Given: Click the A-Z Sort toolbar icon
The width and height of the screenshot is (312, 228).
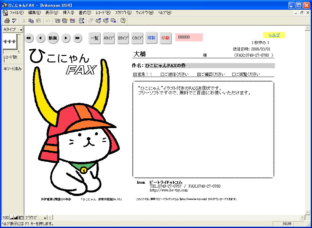Looking at the screenshot, I should pos(82,21).
